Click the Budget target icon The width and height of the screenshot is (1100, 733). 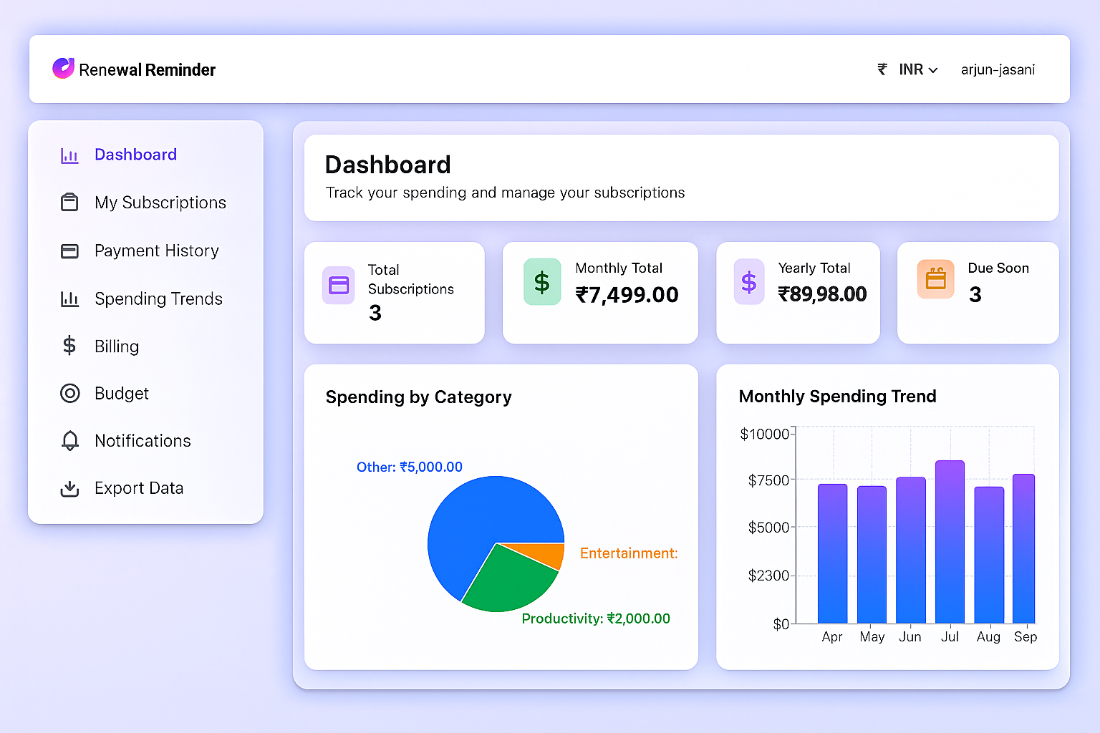tap(69, 393)
